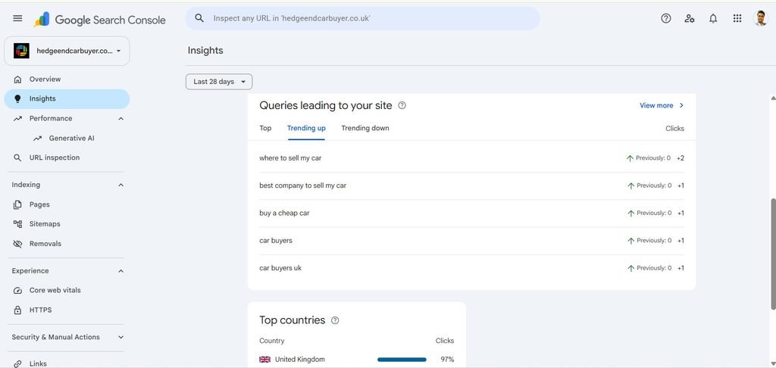The image size is (776, 368).
Task: Click the 'car buyers uk' query
Action: coord(280,268)
